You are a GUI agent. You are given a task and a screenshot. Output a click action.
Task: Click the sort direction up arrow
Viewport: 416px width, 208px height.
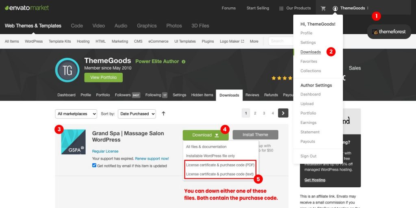point(163,114)
